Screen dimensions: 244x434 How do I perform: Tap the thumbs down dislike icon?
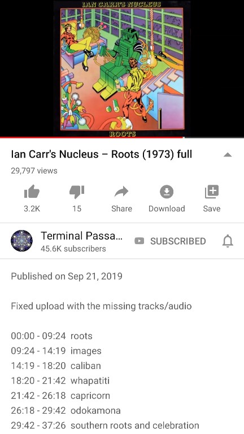(77, 192)
